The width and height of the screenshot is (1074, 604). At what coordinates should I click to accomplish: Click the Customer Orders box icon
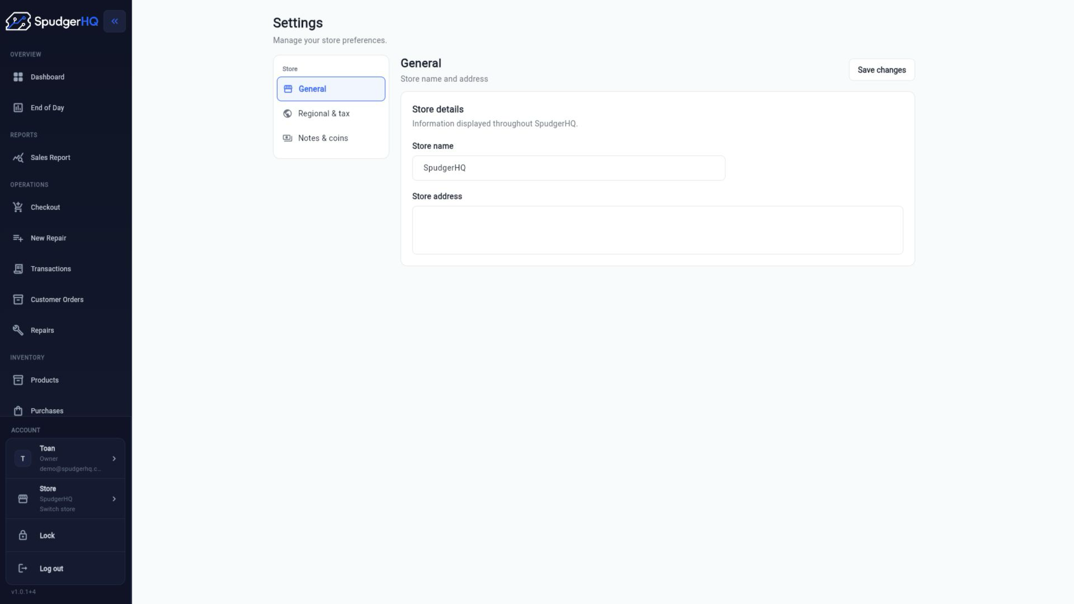[18, 300]
